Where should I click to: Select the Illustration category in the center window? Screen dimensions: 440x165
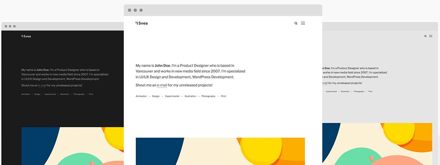[x=190, y=96]
